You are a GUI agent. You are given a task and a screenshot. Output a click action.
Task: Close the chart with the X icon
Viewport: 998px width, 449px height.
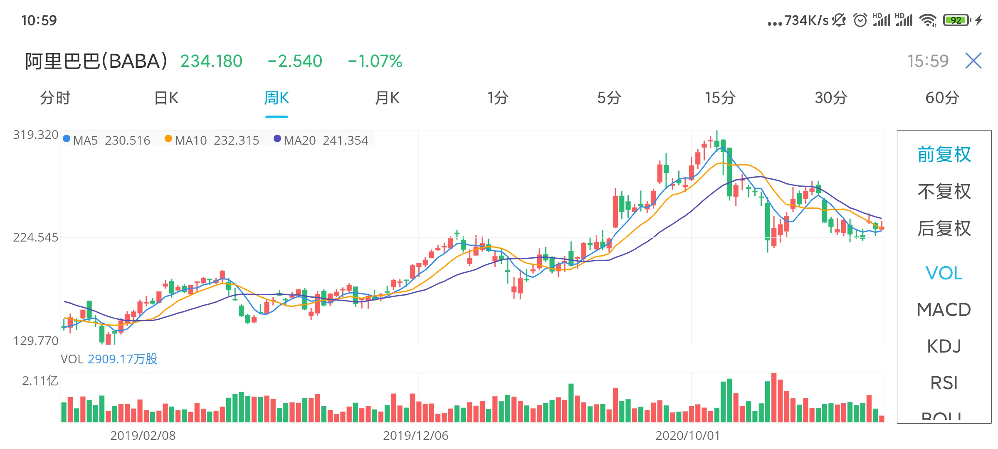pos(973,61)
